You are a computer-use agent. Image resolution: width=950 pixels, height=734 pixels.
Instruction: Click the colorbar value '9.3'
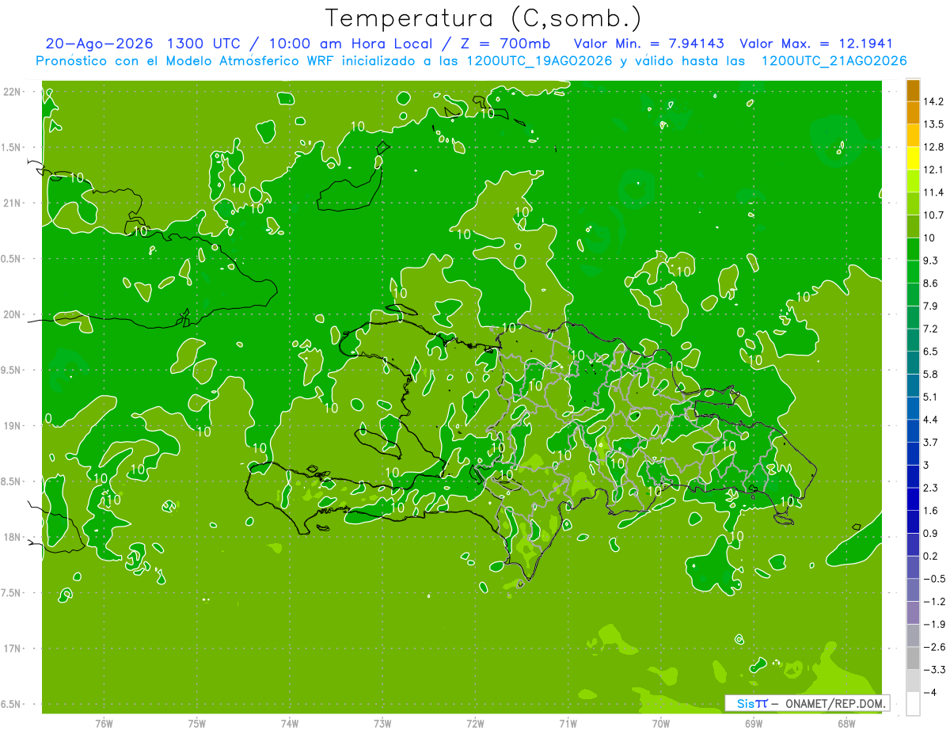[x=931, y=261]
